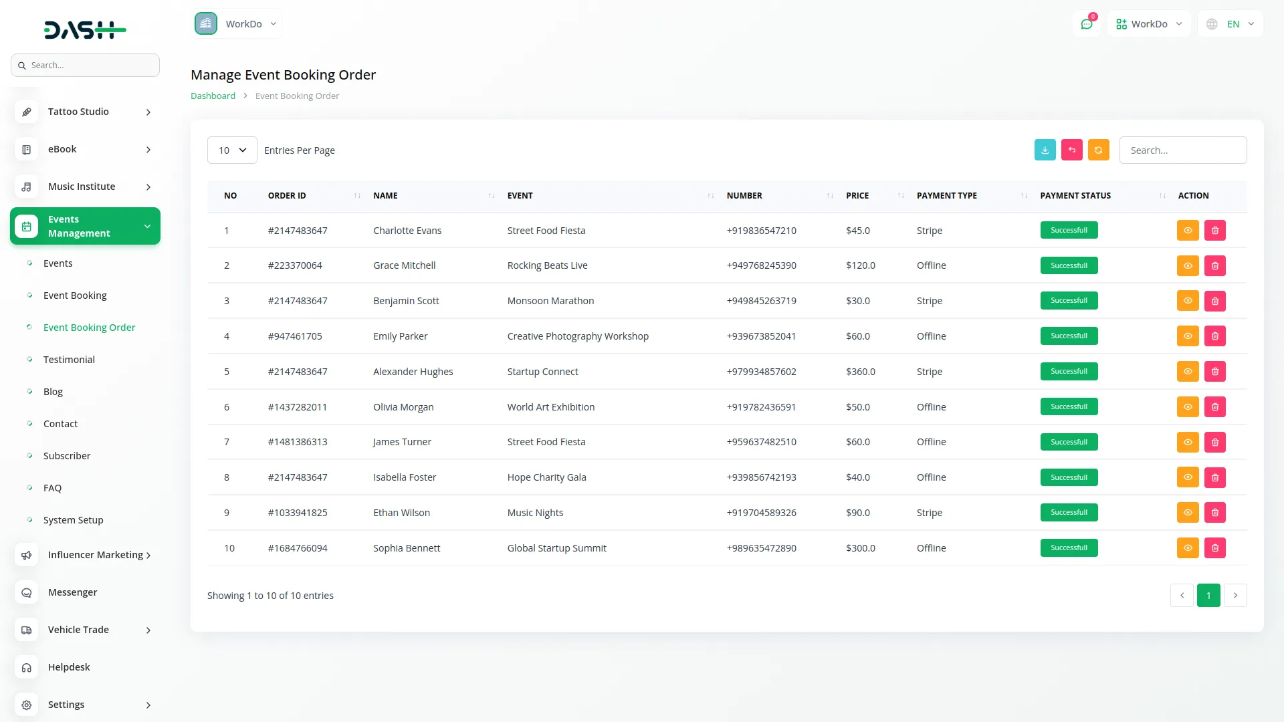View Emily Parker's order details eye icon

(x=1187, y=336)
